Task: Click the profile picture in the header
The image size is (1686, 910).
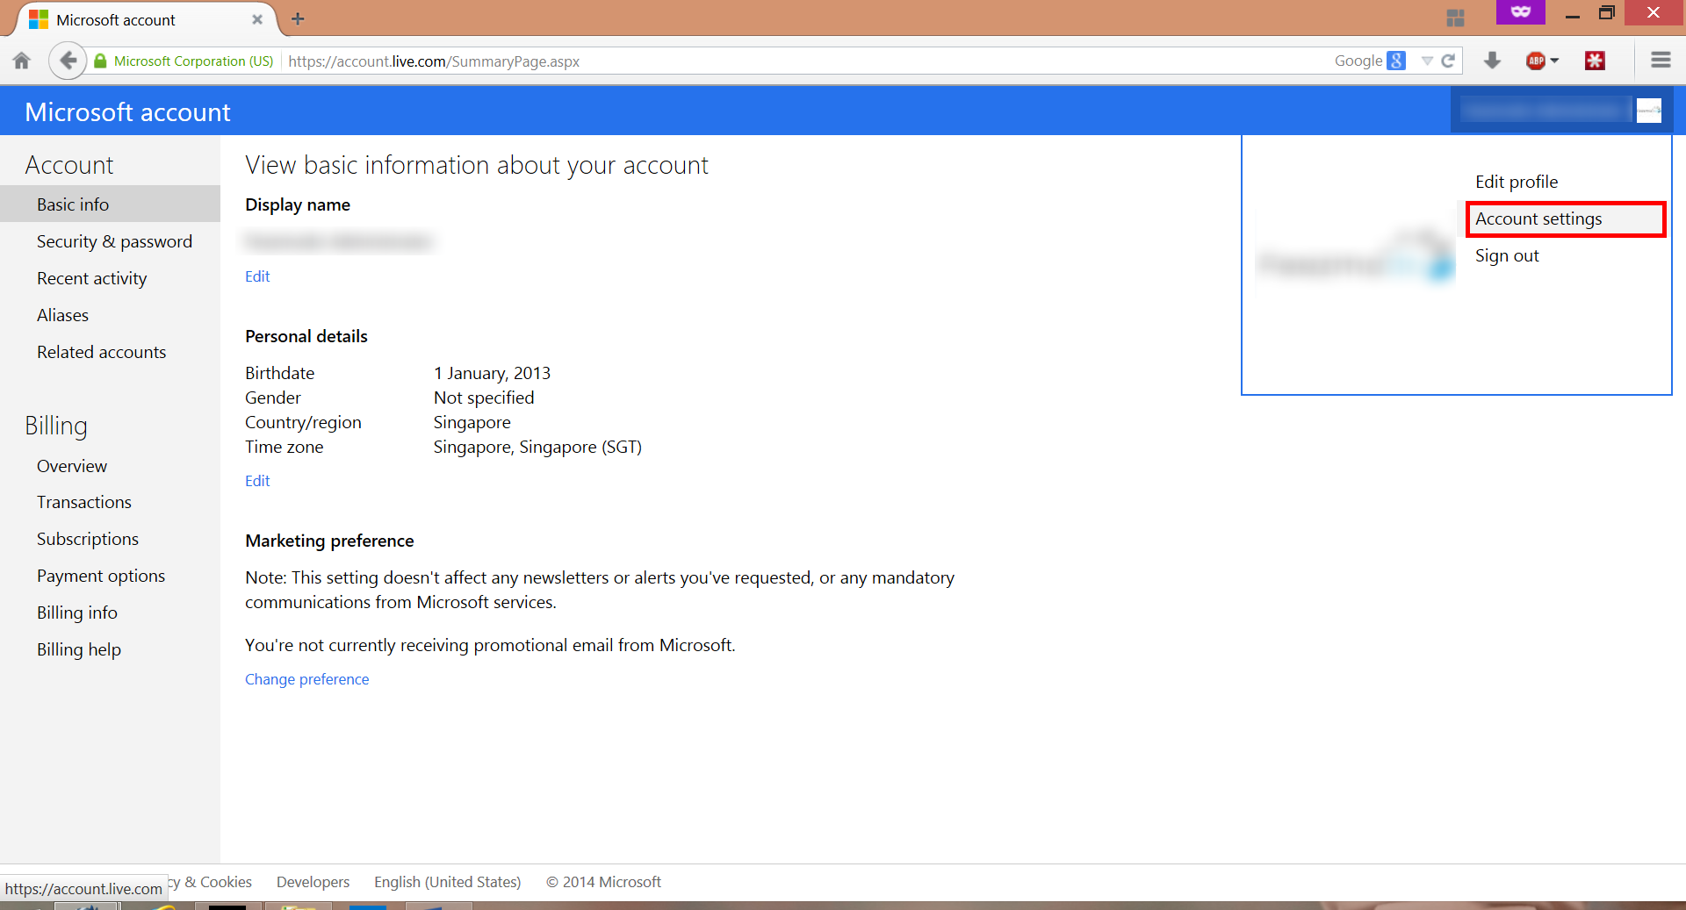Action: pos(1648,111)
